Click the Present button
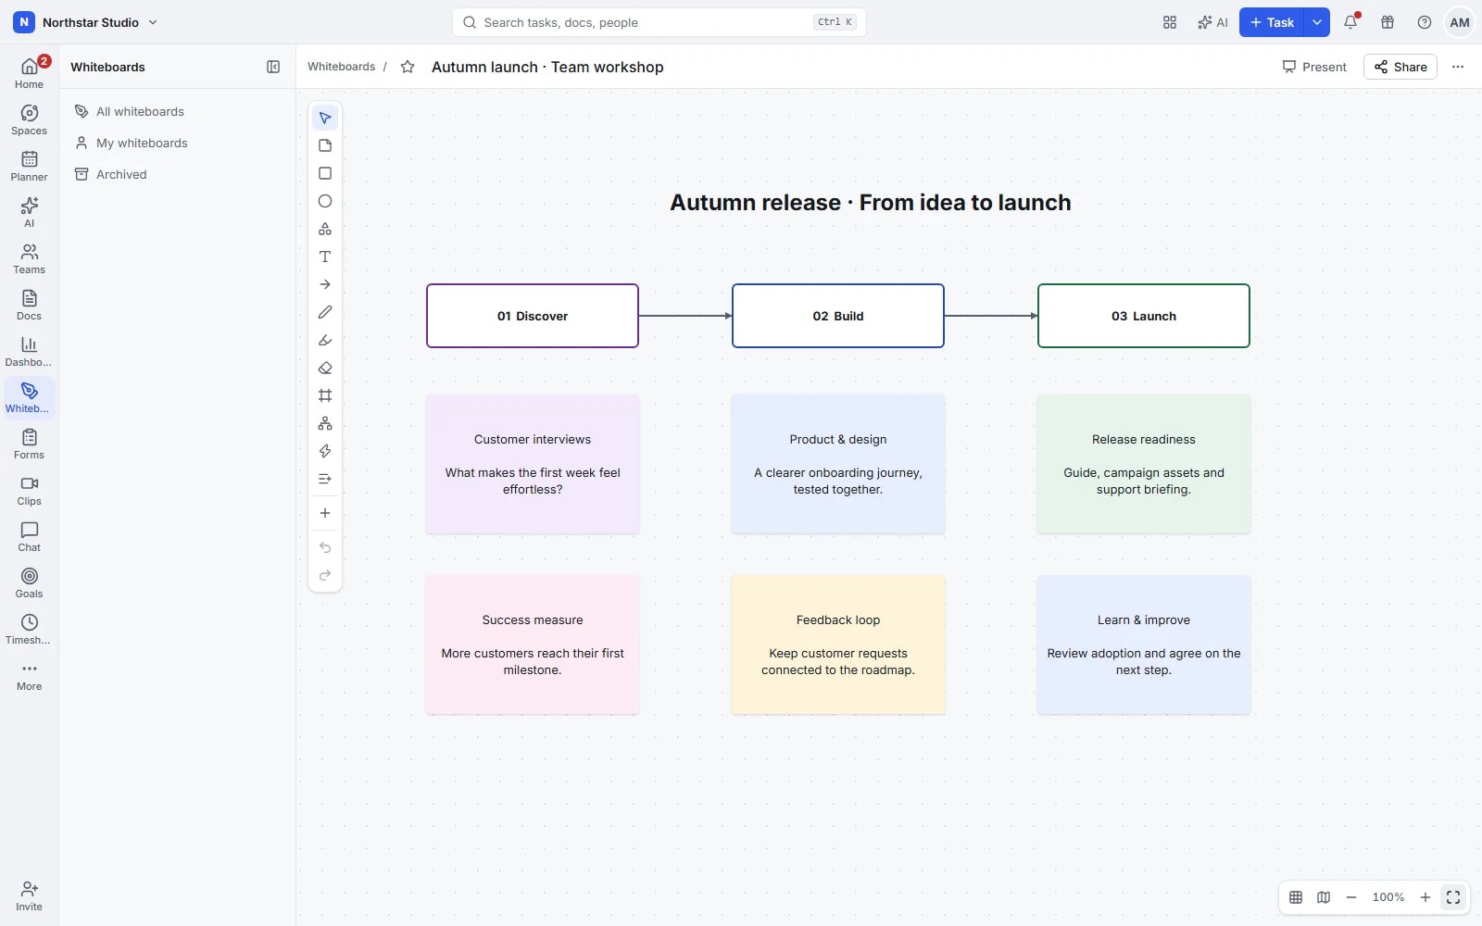This screenshot has height=926, width=1482. [x=1314, y=67]
